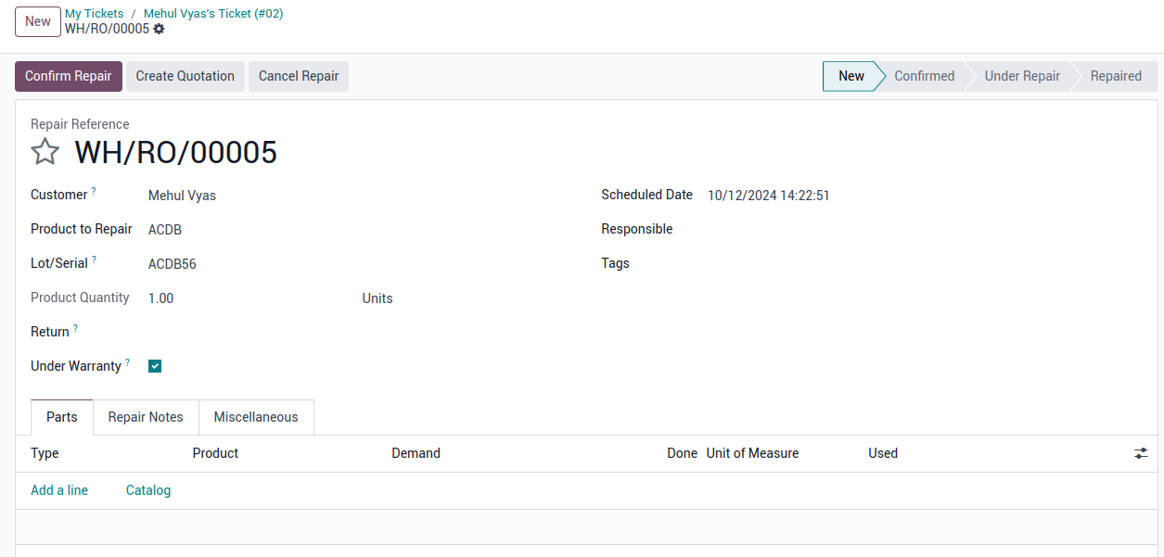The width and height of the screenshot is (1164, 557).
Task: Select the New status stage
Action: (x=851, y=76)
